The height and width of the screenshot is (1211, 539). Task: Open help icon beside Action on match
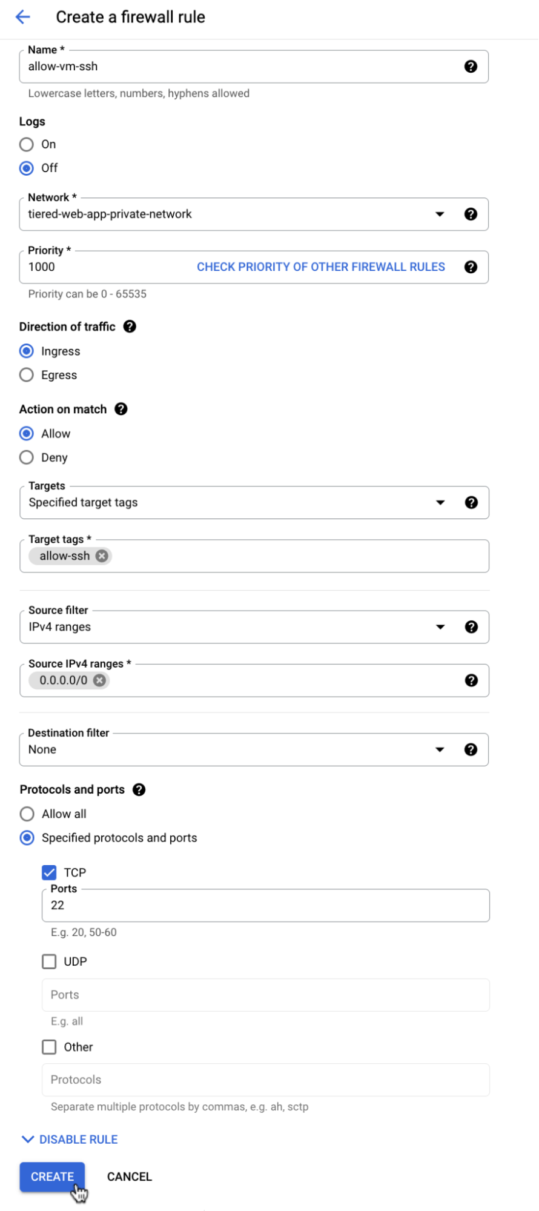[121, 409]
